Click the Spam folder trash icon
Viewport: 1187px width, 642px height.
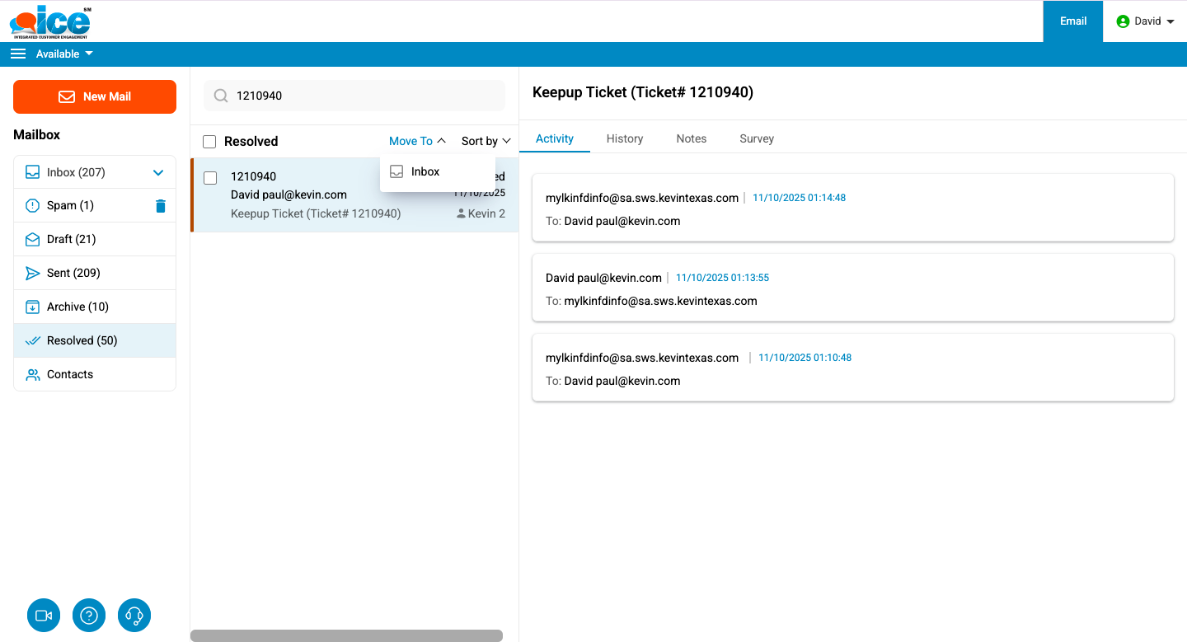tap(161, 206)
